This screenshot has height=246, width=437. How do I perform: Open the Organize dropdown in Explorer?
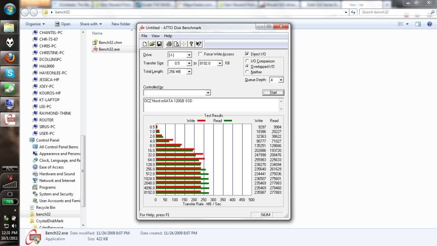(35, 24)
